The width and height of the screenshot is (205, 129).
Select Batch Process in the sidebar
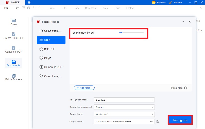pyautogui.click(x=14, y=77)
